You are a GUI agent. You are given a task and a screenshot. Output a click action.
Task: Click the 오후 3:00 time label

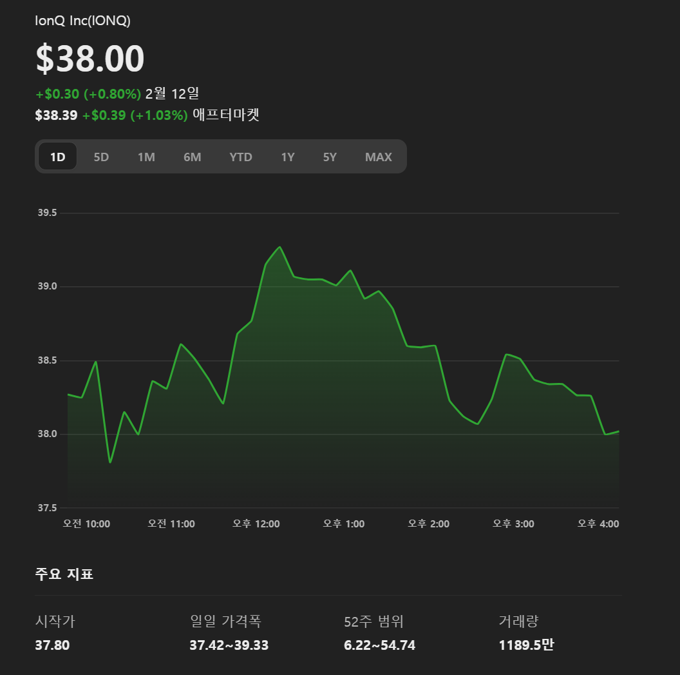click(513, 524)
